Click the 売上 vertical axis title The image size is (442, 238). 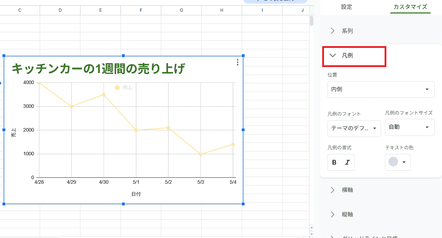coord(13,132)
